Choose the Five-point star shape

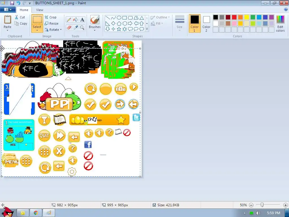pos(119,29)
